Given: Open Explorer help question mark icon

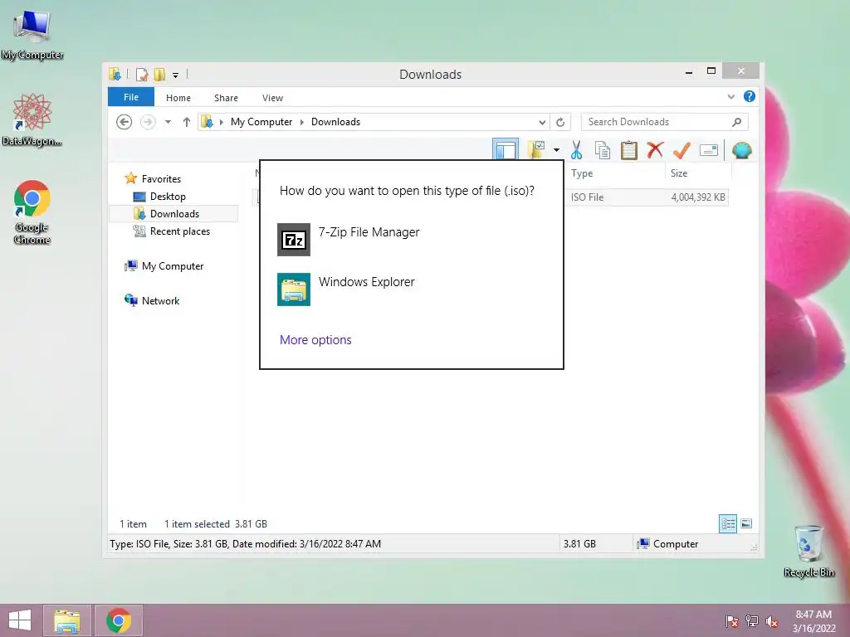Looking at the screenshot, I should (x=750, y=96).
